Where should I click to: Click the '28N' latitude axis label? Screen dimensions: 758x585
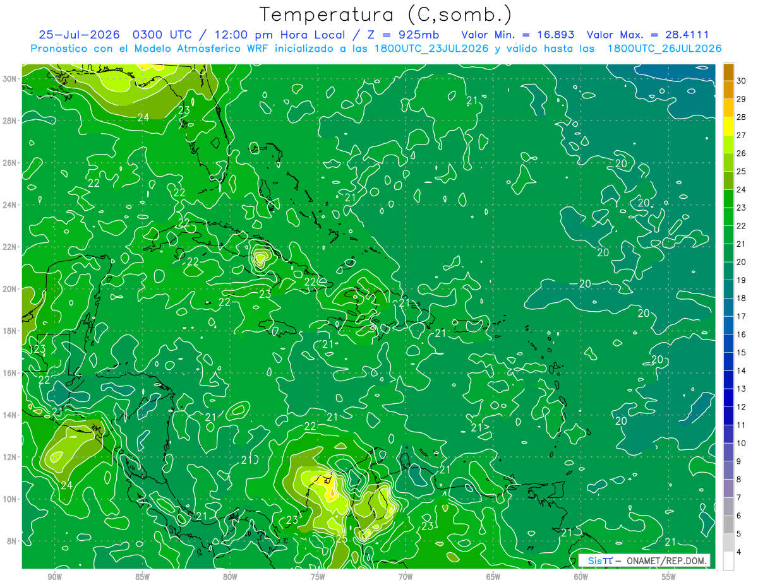[x=11, y=121]
